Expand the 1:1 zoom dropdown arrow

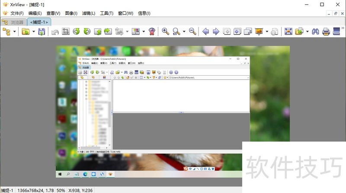point(184,32)
